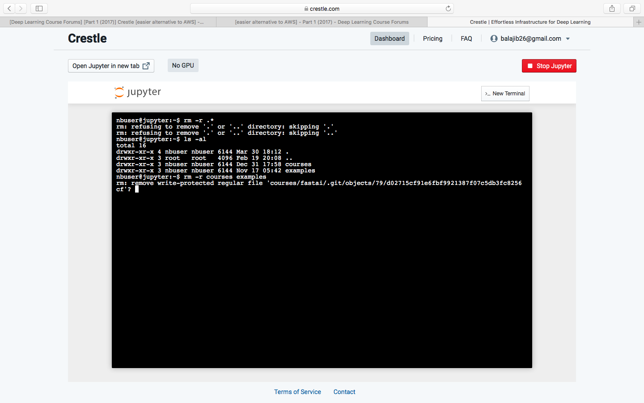This screenshot has height=403, width=644.
Task: Click the Jupyter logo
Action: tap(137, 92)
